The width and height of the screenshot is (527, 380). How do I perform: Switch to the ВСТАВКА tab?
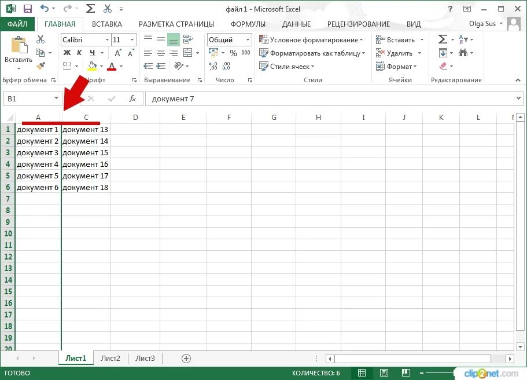[x=107, y=24]
